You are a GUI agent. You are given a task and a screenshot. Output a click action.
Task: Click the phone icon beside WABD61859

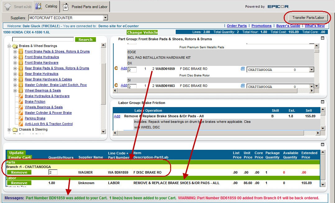tap(243, 69)
